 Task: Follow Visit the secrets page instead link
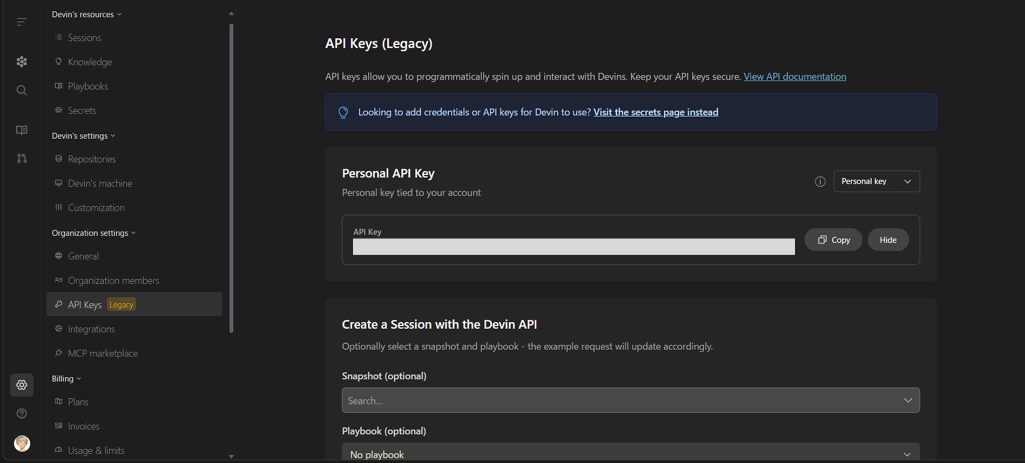pyautogui.click(x=656, y=112)
